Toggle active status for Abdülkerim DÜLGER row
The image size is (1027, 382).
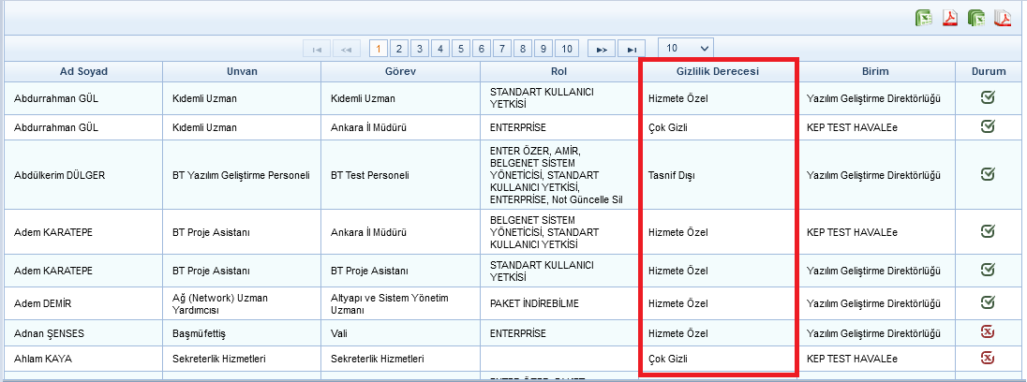(x=988, y=173)
